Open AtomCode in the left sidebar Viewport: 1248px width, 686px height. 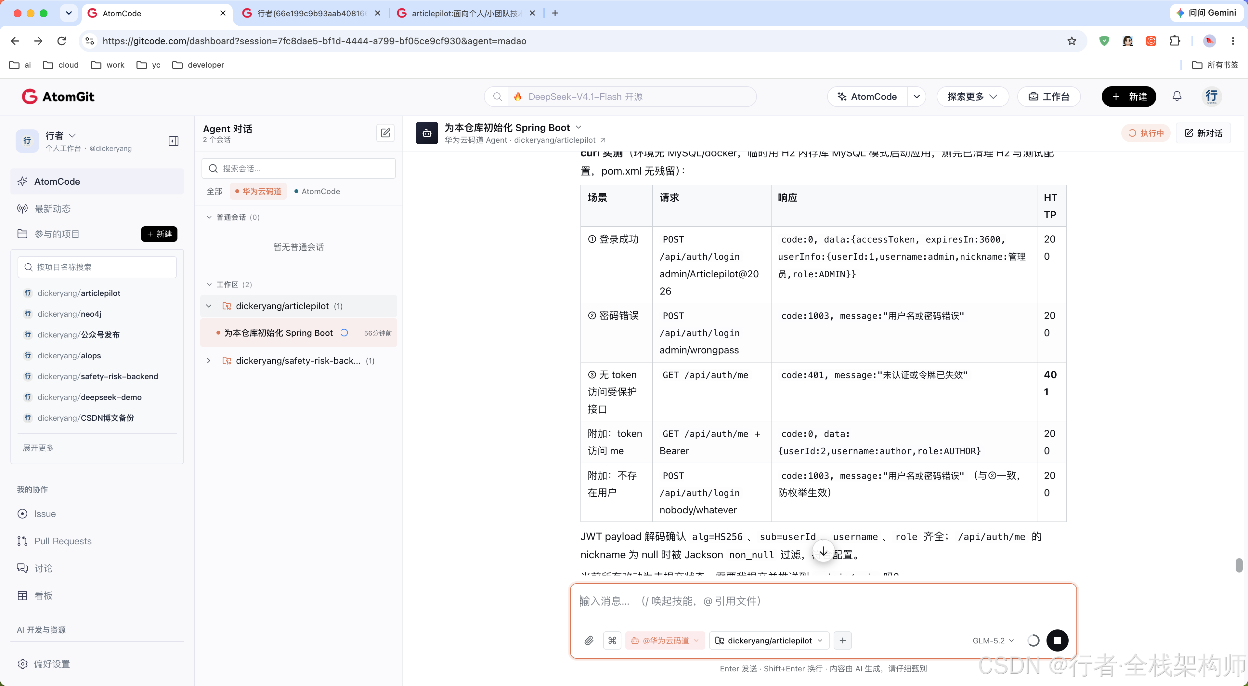pos(97,181)
